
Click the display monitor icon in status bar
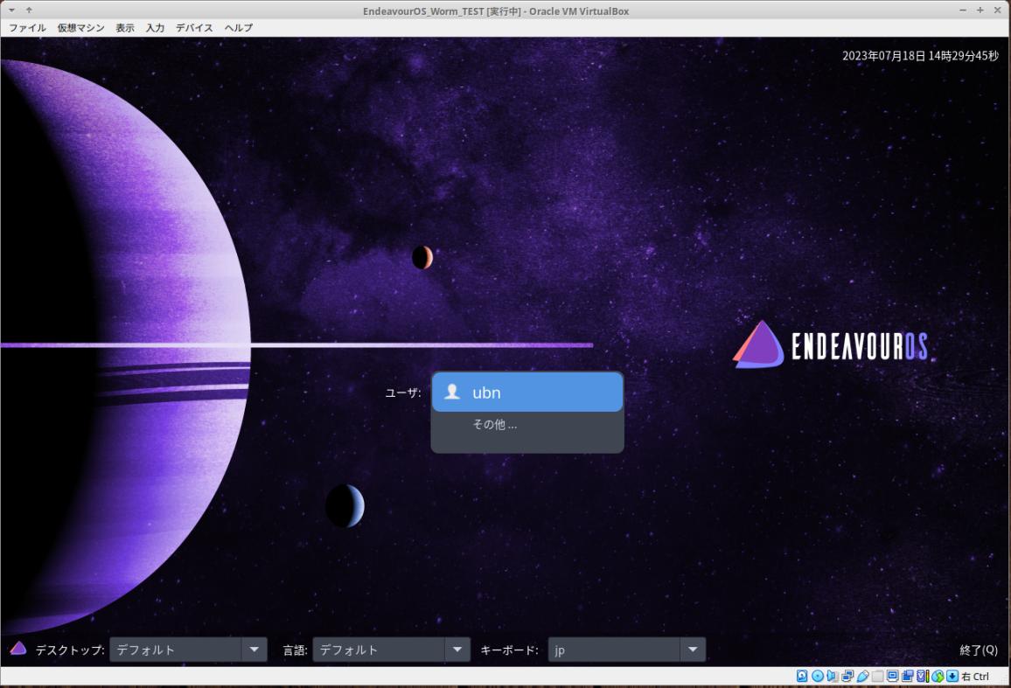pos(892,676)
